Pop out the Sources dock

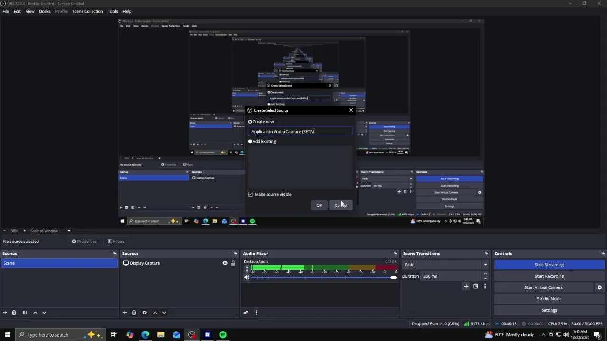pyautogui.click(x=235, y=254)
